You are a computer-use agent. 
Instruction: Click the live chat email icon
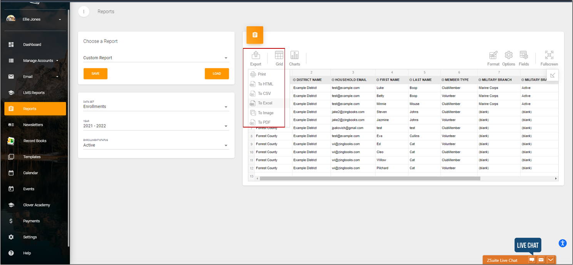(x=541, y=260)
